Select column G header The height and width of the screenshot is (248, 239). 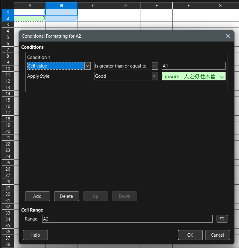point(220,6)
